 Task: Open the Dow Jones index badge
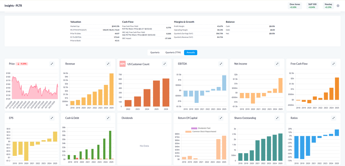tap(295, 5)
